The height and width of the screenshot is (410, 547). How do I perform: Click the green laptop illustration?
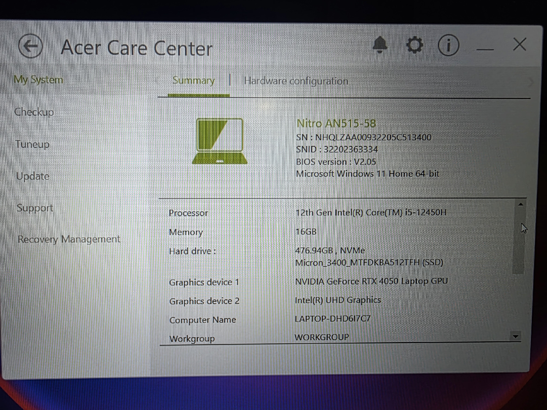point(220,141)
